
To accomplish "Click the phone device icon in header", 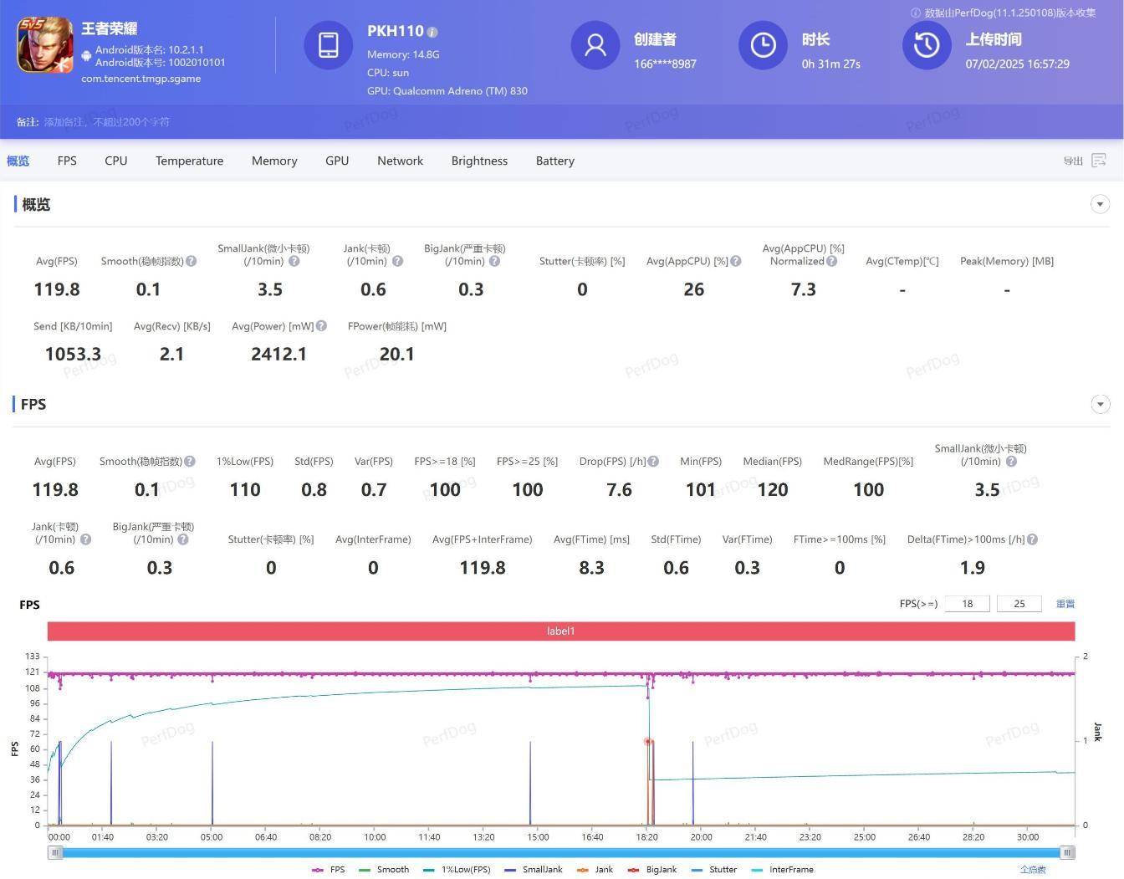I will pos(328,45).
